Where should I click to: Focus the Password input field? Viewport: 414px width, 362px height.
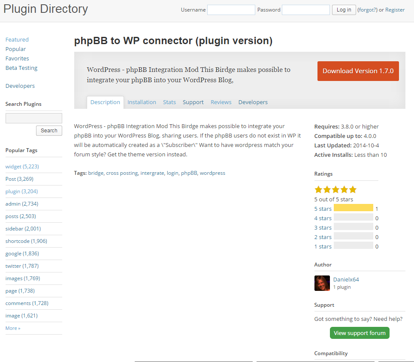tap(306, 10)
